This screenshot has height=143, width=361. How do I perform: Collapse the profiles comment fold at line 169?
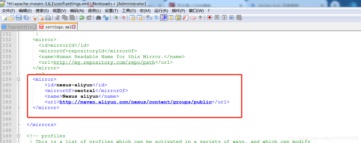pos(18,136)
